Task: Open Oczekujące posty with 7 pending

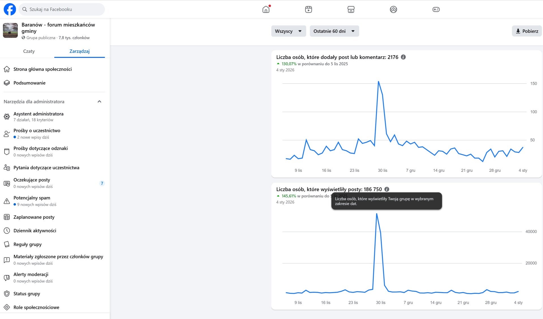Action: click(32, 183)
